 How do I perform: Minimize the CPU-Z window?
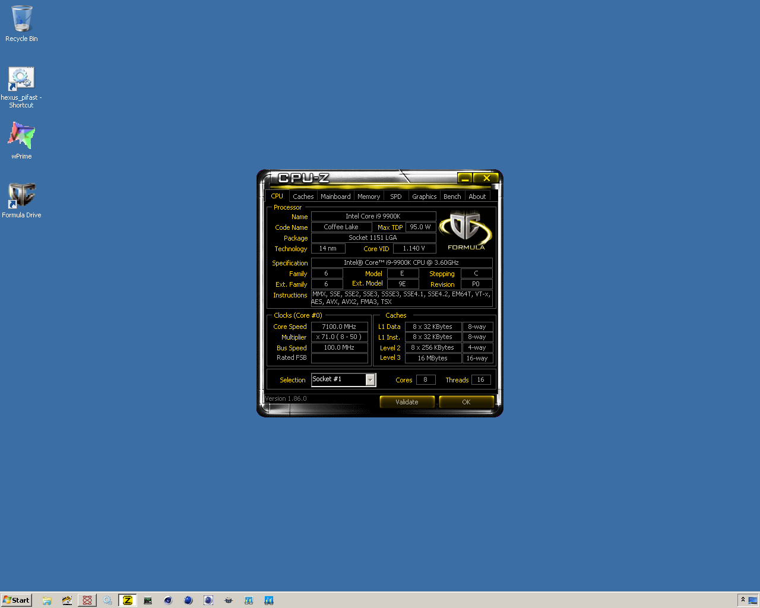[465, 178]
